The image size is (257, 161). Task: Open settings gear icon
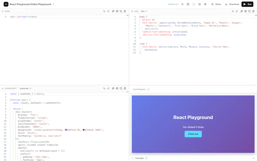tap(205, 4)
